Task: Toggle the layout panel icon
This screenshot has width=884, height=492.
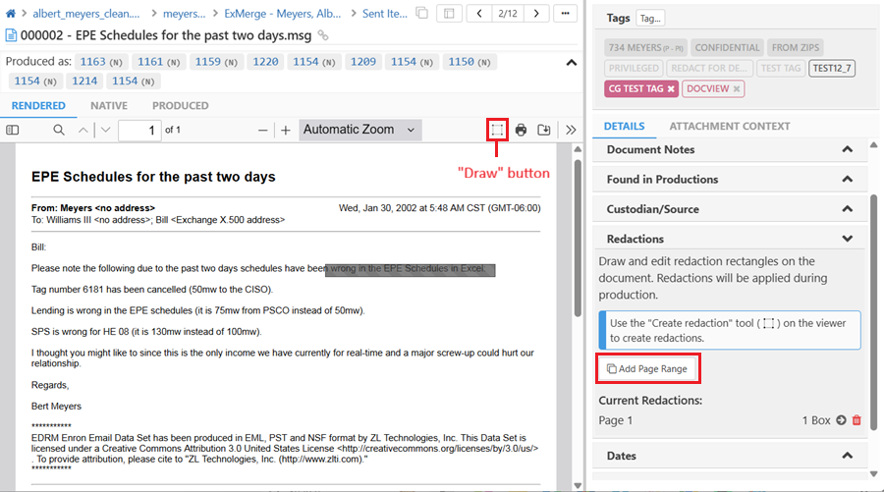Action: 449,13
